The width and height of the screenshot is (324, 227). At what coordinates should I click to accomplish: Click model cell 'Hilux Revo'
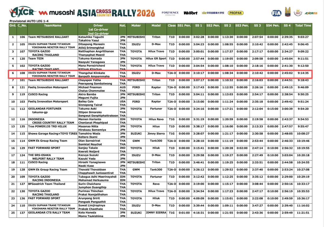pos(156,119)
